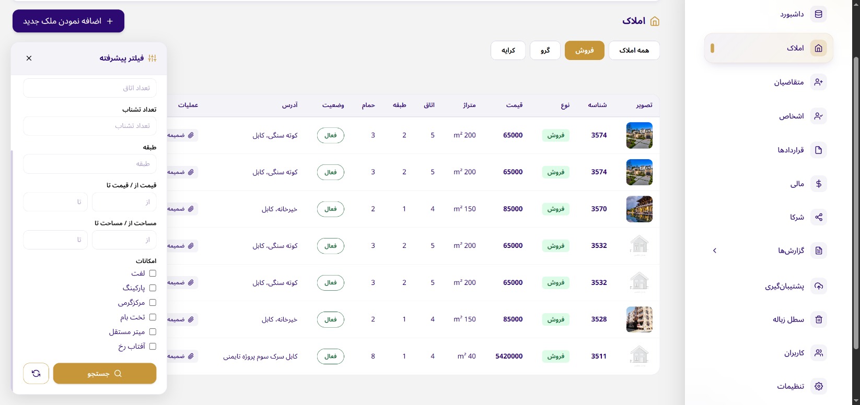Enable the آفتاب رخ checkbox
The width and height of the screenshot is (860, 405).
pyautogui.click(x=153, y=346)
